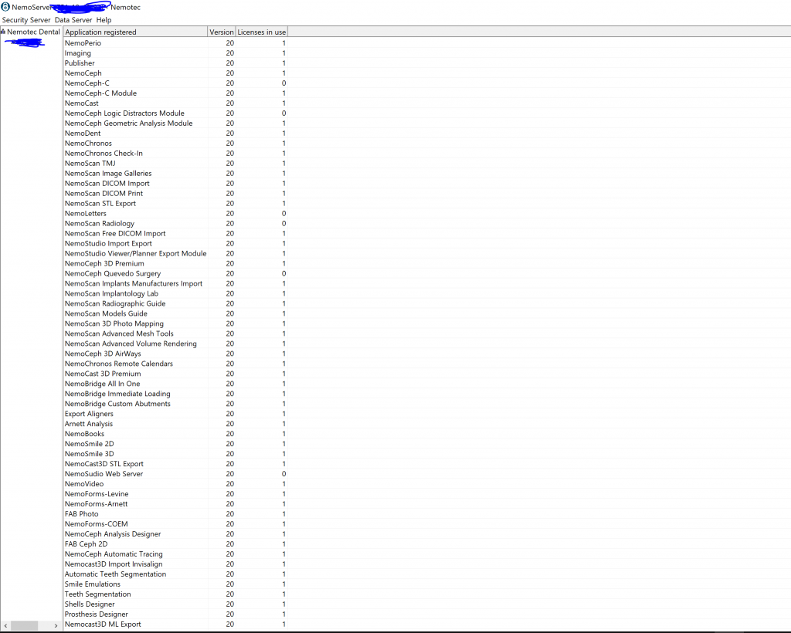The width and height of the screenshot is (791, 633).
Task: Sort by Licenses in use column header
Action: (x=261, y=32)
